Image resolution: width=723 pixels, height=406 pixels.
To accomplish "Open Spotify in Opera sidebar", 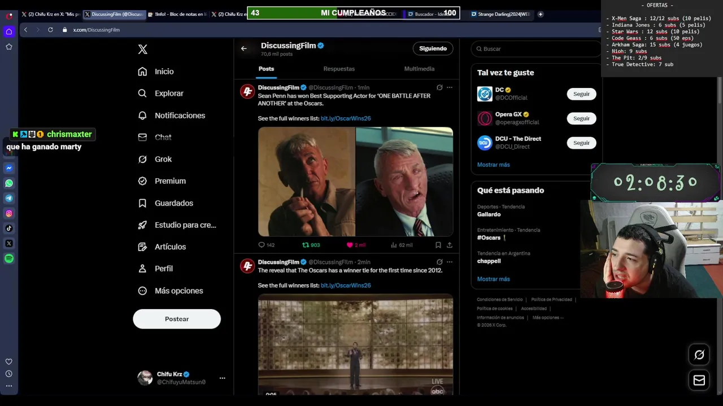I will [9, 259].
